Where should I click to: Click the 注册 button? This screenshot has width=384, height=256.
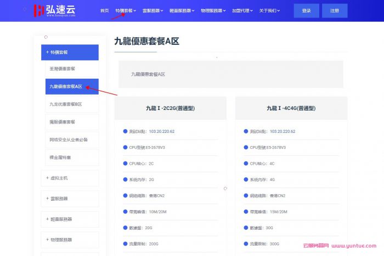pyautogui.click(x=334, y=11)
